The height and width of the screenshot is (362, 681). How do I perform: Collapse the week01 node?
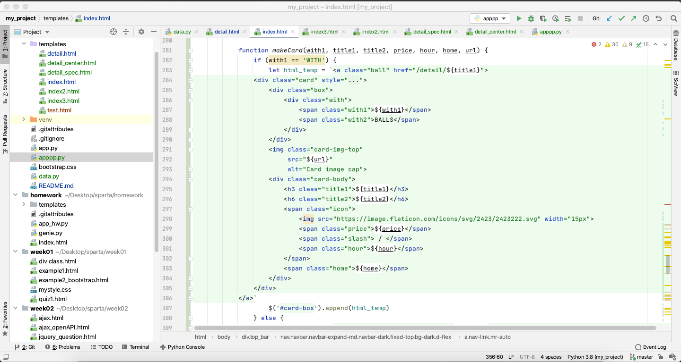point(15,252)
